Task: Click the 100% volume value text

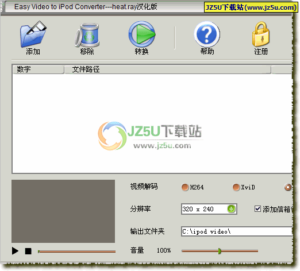Action: point(164,250)
